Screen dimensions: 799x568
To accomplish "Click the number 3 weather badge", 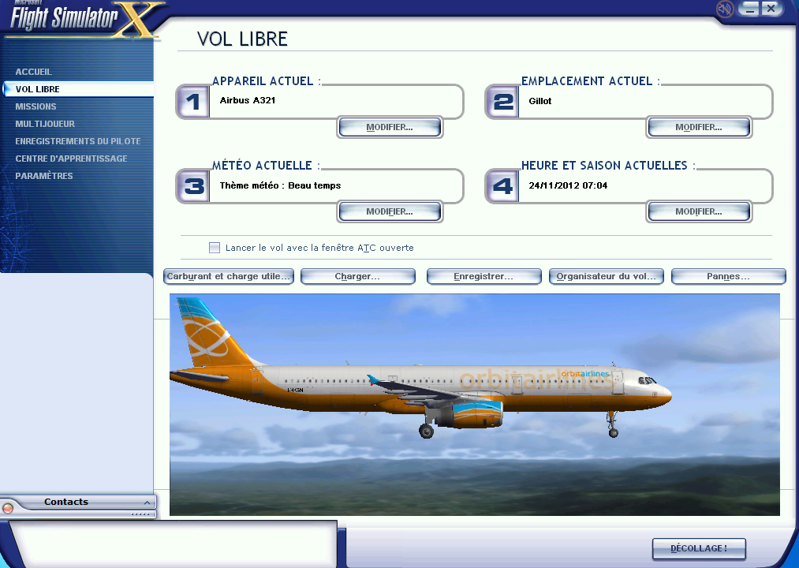I will [x=193, y=186].
